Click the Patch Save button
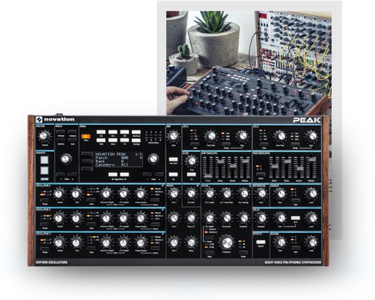Image resolution: width=375 pixels, height=300 pixels. coord(72,140)
